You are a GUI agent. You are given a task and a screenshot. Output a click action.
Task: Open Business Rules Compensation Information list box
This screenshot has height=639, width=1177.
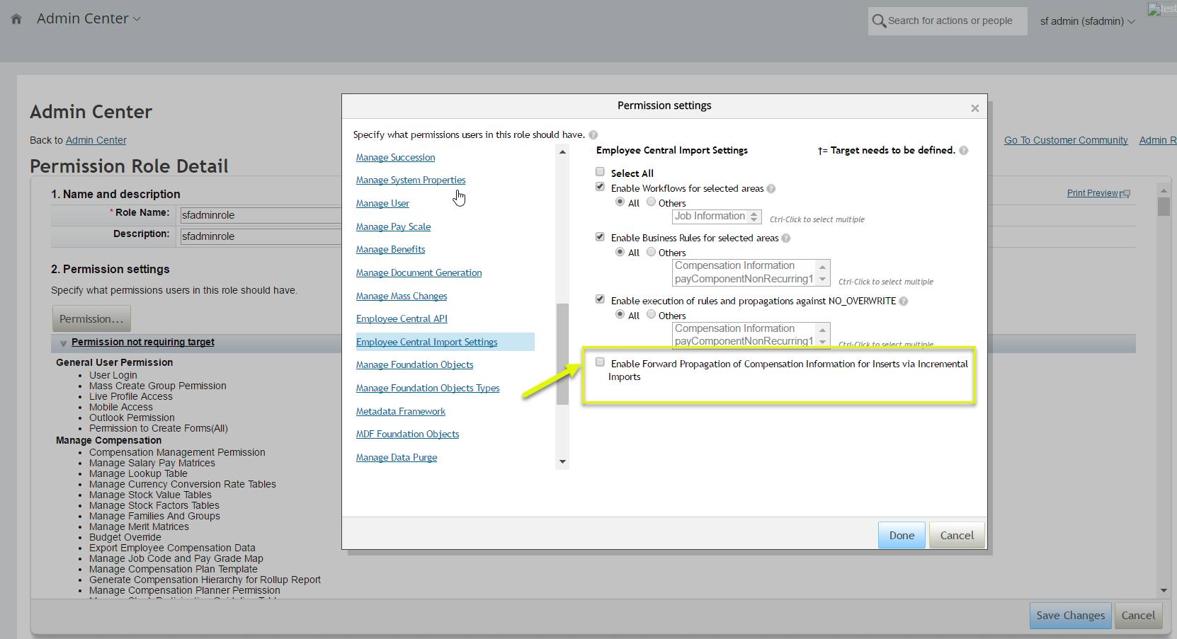(751, 272)
